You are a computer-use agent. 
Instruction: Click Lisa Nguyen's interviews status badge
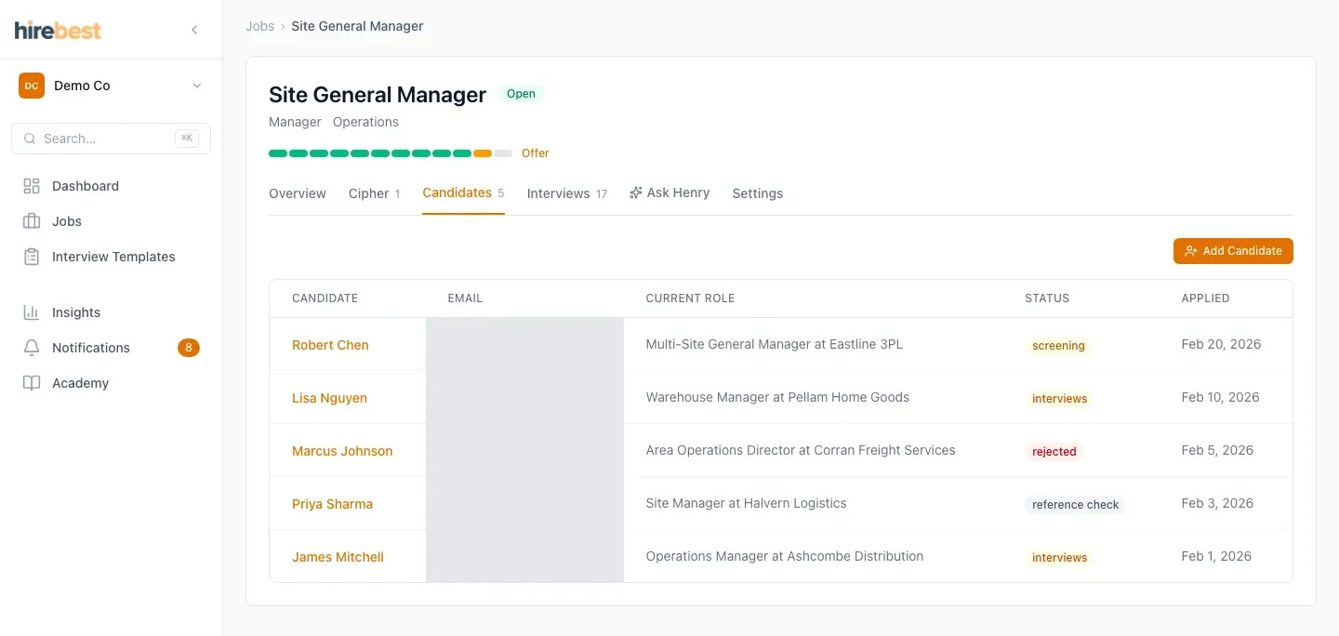pyautogui.click(x=1059, y=399)
